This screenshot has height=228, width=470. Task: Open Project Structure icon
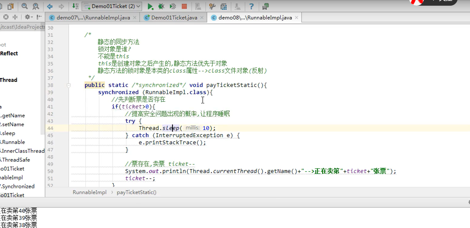pos(223,6)
